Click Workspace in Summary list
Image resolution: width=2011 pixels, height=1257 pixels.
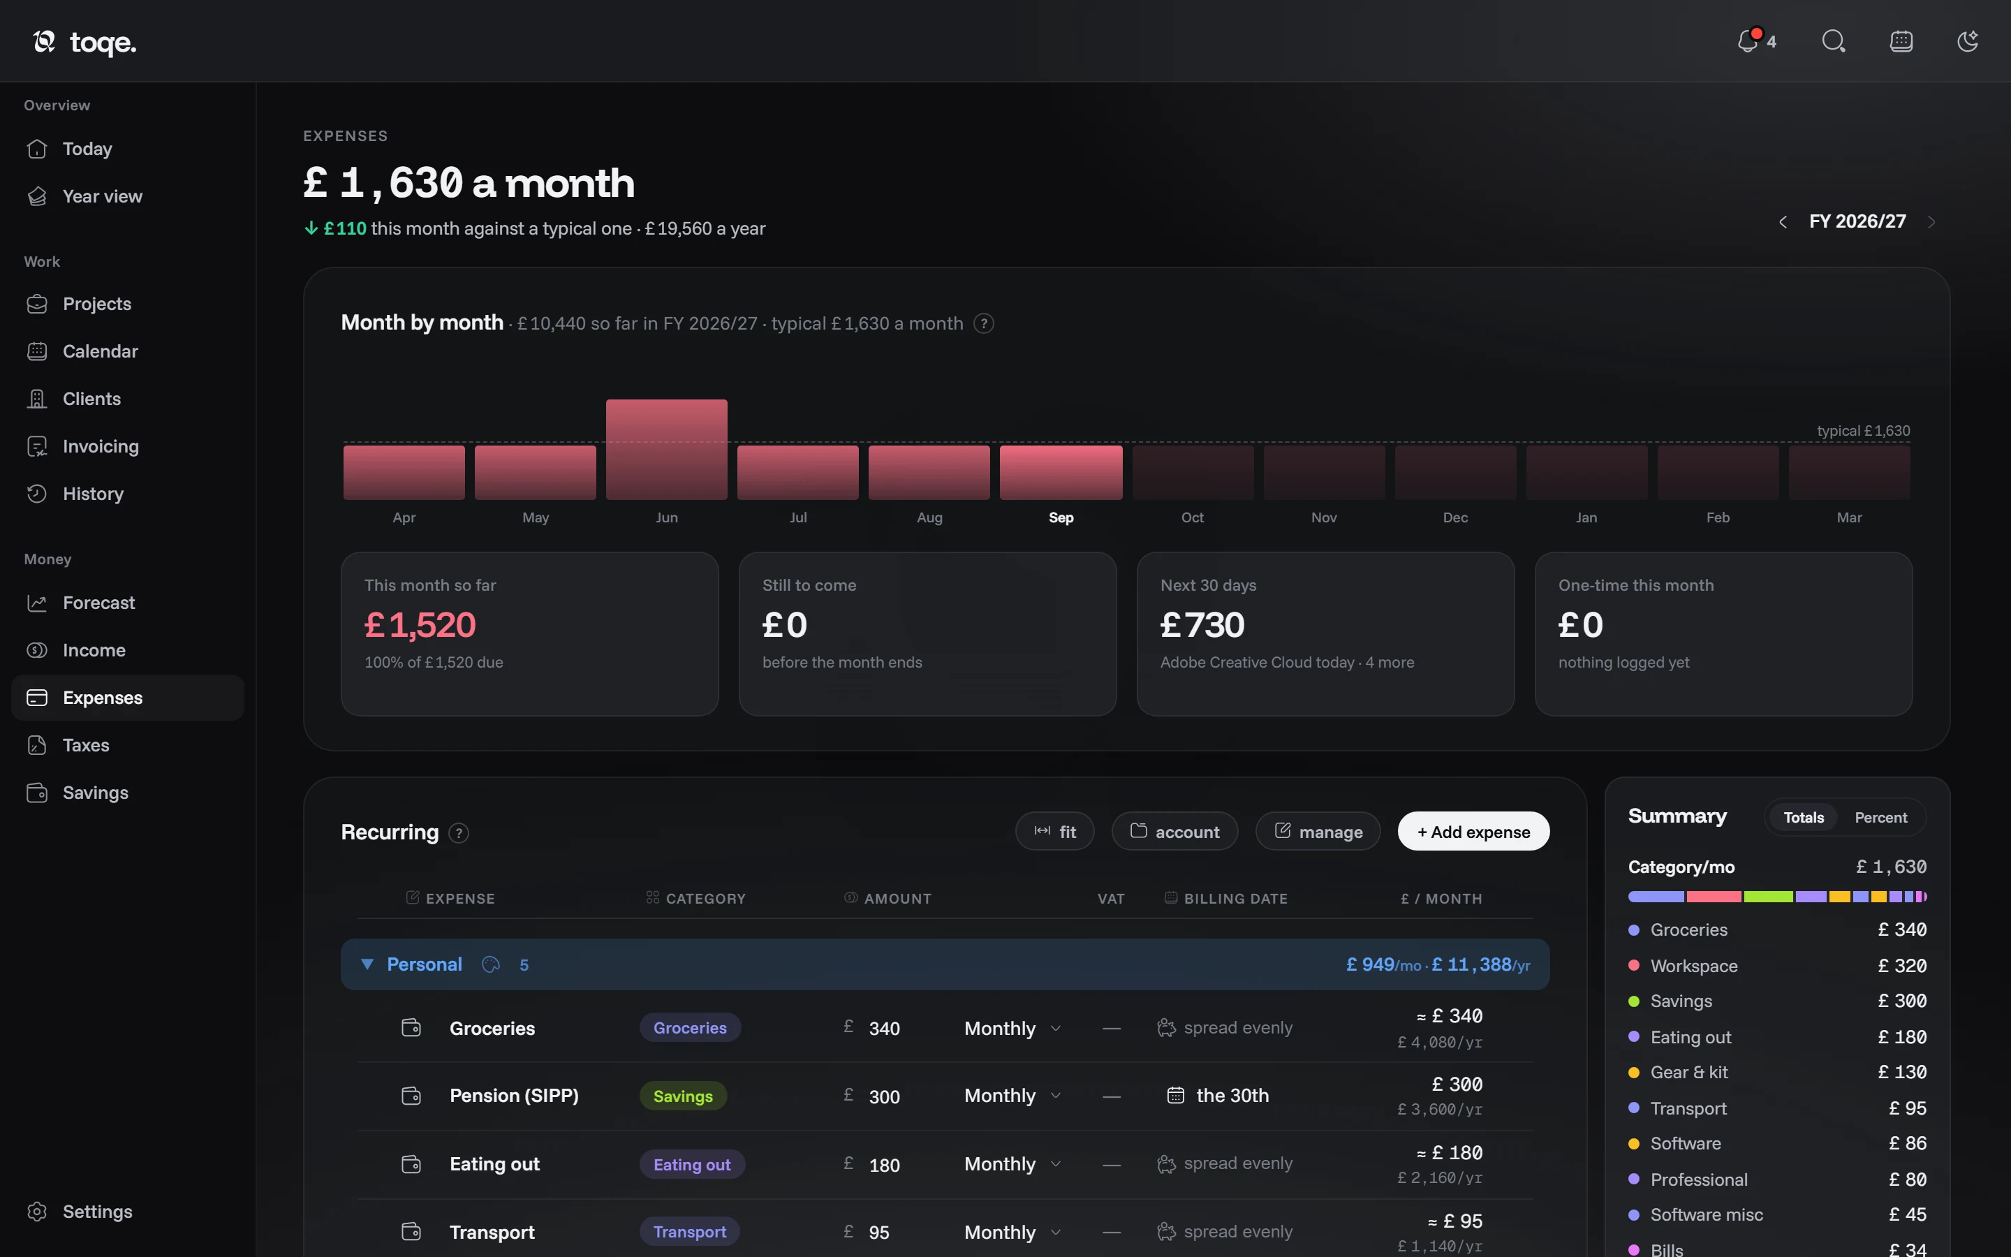point(1776,966)
